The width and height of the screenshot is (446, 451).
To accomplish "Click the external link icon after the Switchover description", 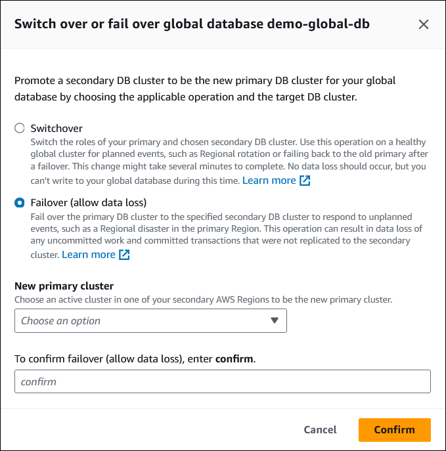I will click(305, 181).
